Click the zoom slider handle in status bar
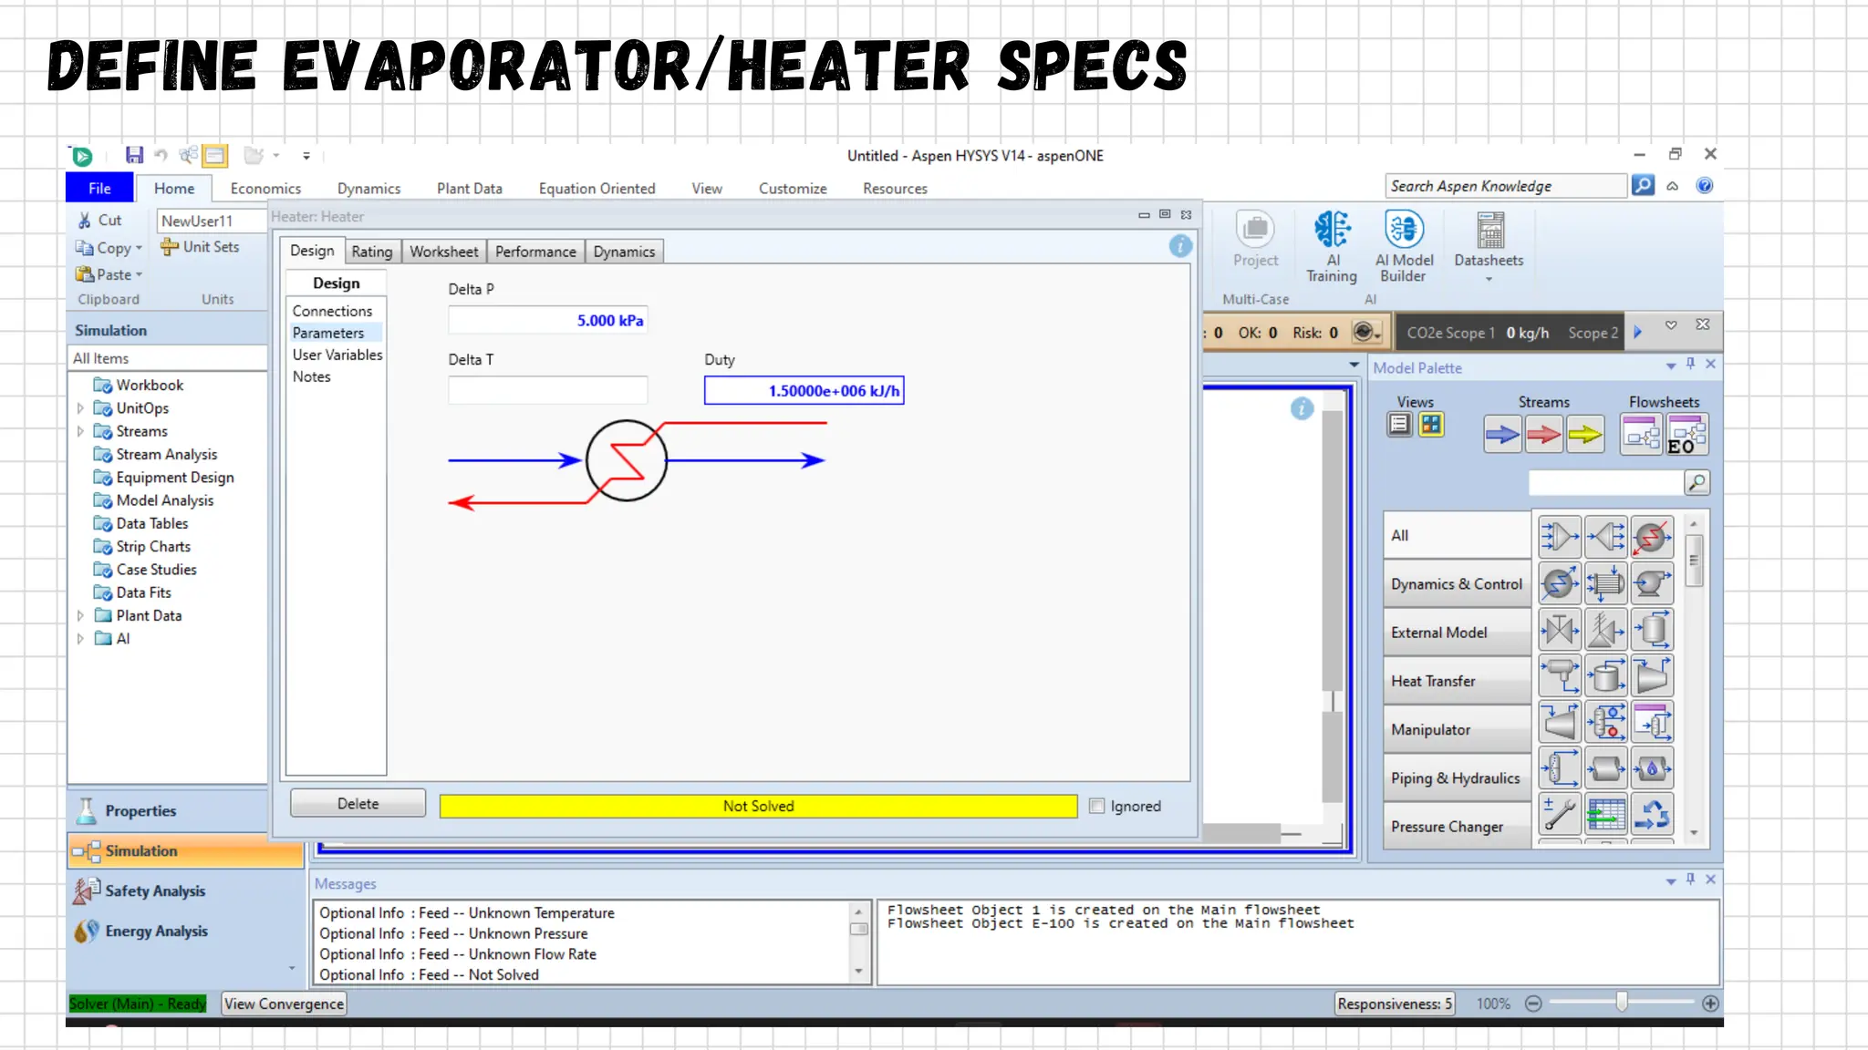1868x1050 pixels. (1622, 1003)
